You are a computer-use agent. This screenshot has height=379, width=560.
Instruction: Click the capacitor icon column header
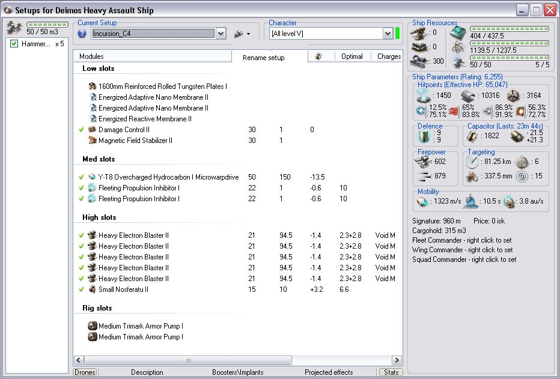point(318,56)
